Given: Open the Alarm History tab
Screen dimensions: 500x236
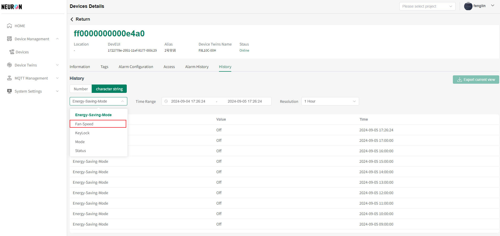Looking at the screenshot, I should tap(197, 67).
